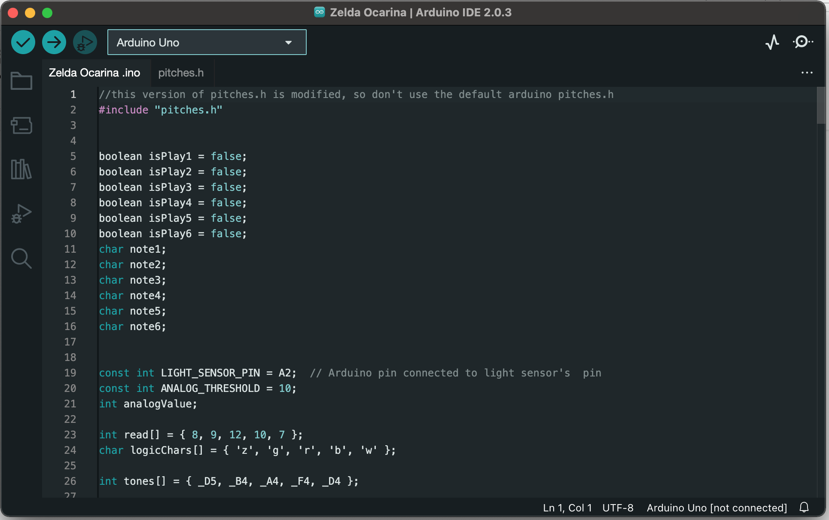Expand the Arduino Uno board selector
The height and width of the screenshot is (520, 829).
coord(289,42)
